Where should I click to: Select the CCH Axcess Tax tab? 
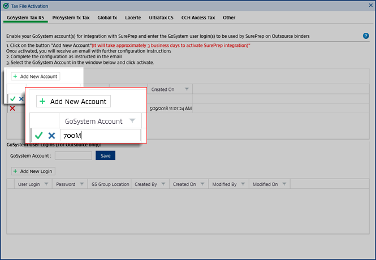click(x=198, y=18)
